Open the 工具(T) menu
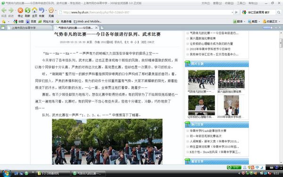This screenshot has height=177, width=283. point(241,3)
